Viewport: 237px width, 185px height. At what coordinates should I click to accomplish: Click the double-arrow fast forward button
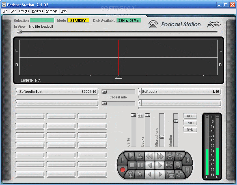160,156
